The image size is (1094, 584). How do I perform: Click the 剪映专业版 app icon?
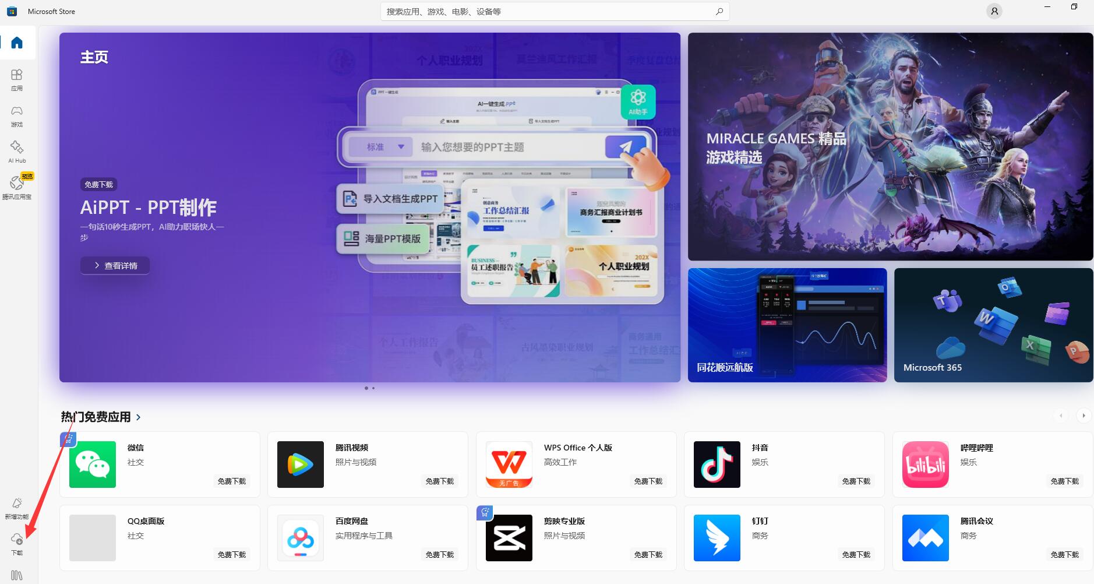point(509,538)
